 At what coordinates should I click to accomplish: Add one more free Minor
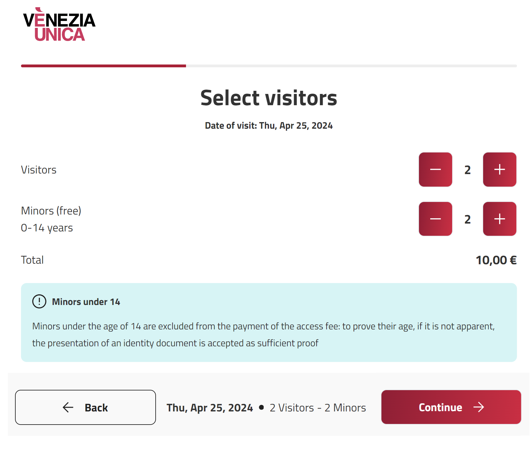(499, 219)
